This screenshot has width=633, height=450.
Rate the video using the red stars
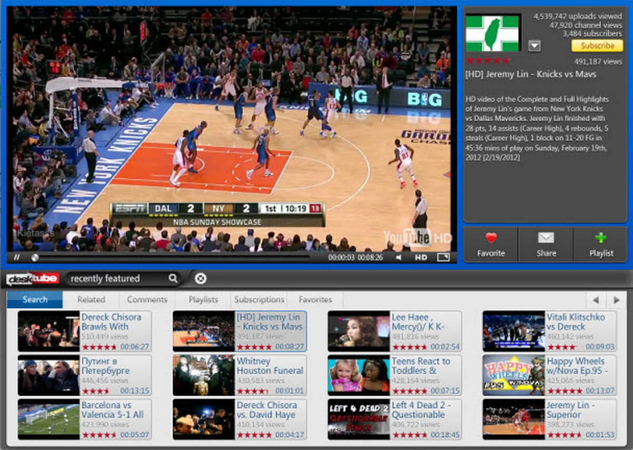[486, 61]
